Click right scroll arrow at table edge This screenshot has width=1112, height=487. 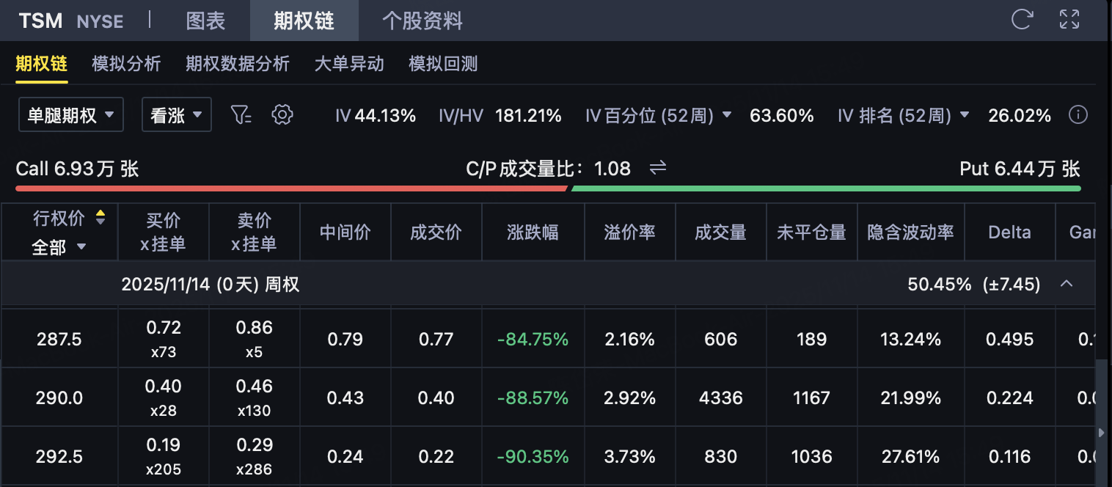tap(1101, 433)
